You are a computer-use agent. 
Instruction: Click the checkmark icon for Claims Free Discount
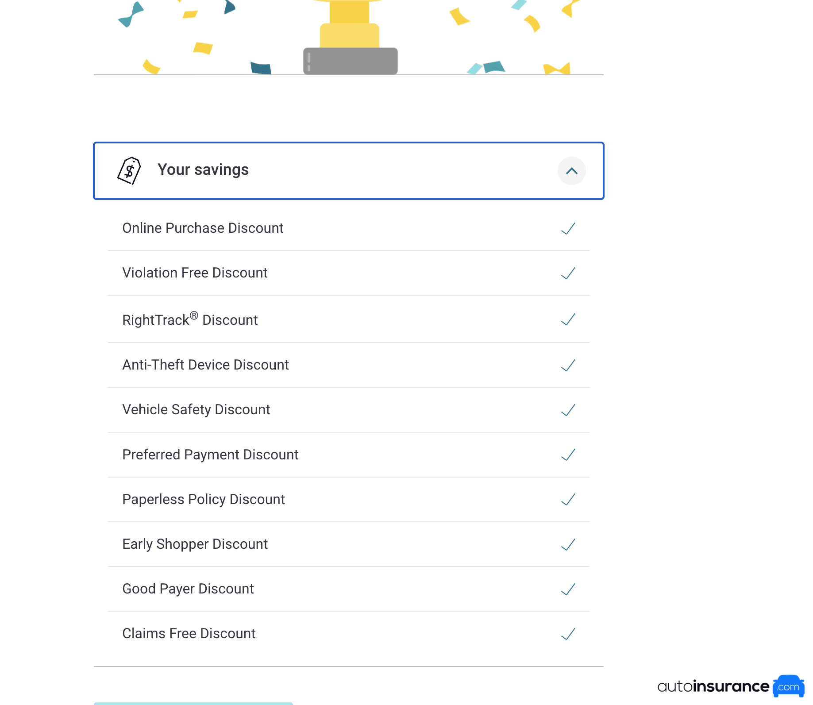[x=568, y=634]
